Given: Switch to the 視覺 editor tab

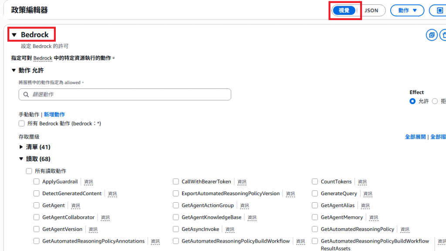Looking at the screenshot, I should 344,10.
